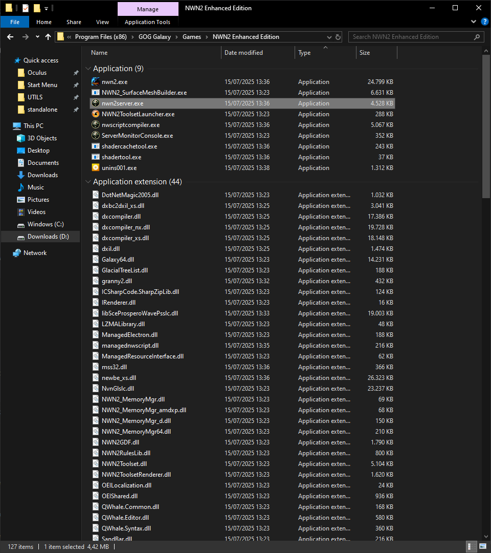Expand chevron after GOG Galaxy breadcrumb
The width and height of the screenshot is (491, 553).
point(177,37)
